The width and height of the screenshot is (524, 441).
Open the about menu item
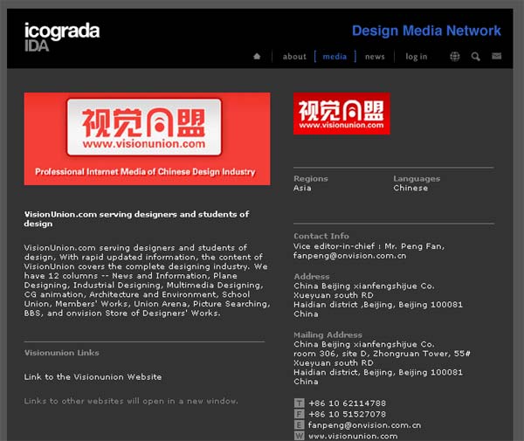pyautogui.click(x=294, y=57)
